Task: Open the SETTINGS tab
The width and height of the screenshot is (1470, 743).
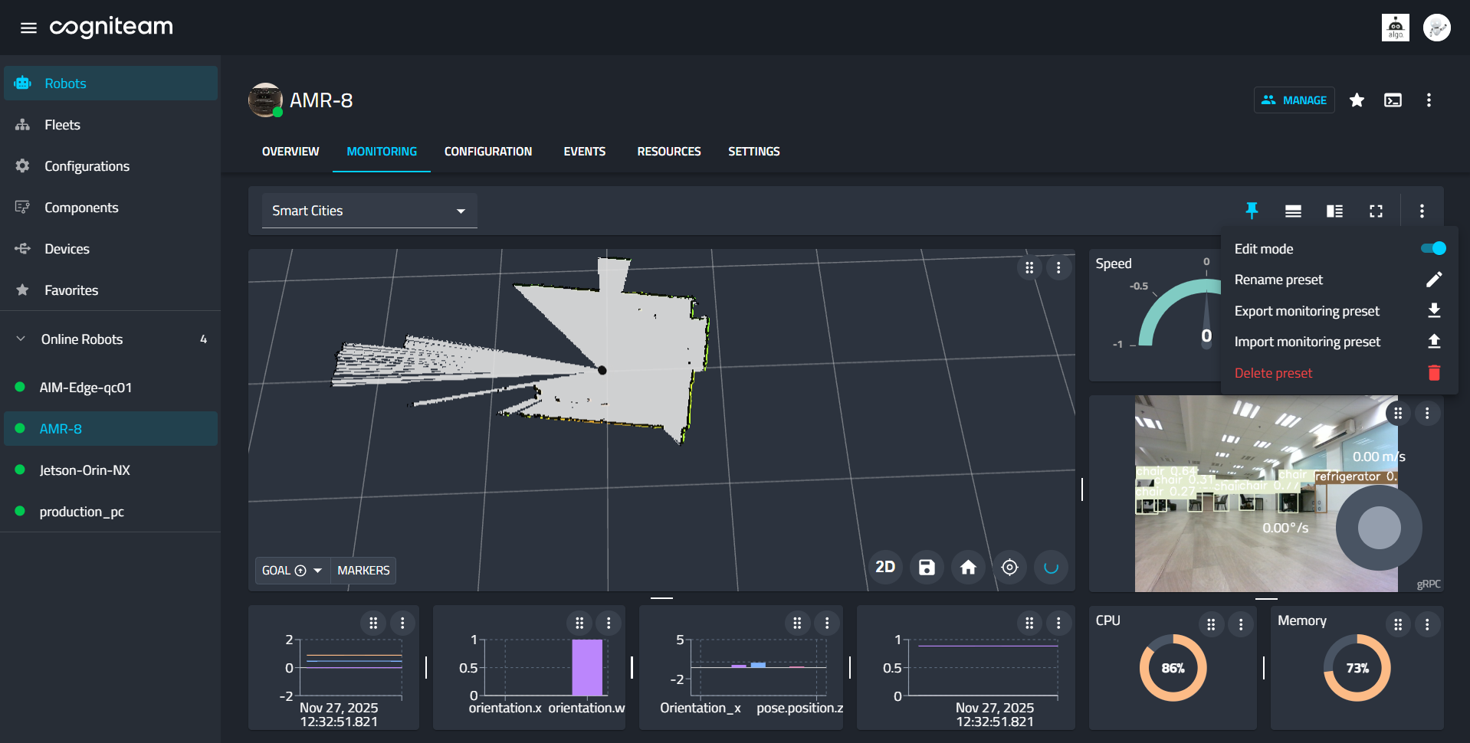Action: (754, 152)
